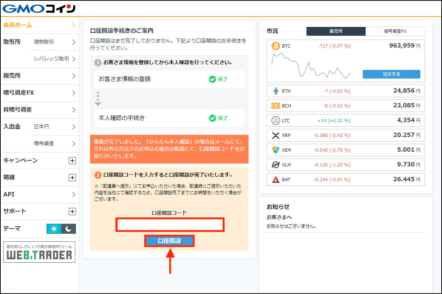Screen dimensions: 442x294
Task: Click the Bitcoin Cash BCH icon
Action: click(276, 106)
